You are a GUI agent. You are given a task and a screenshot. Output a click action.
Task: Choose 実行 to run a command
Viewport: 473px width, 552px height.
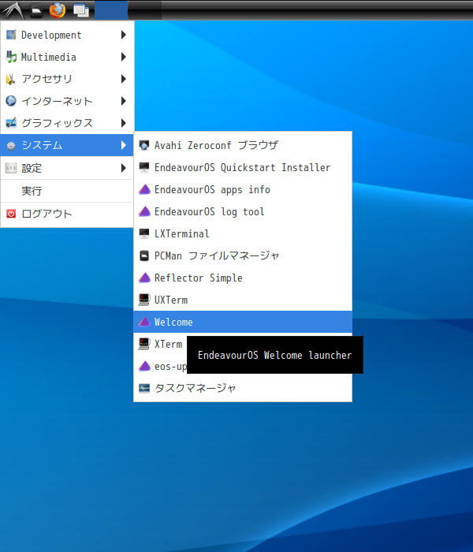click(67, 191)
